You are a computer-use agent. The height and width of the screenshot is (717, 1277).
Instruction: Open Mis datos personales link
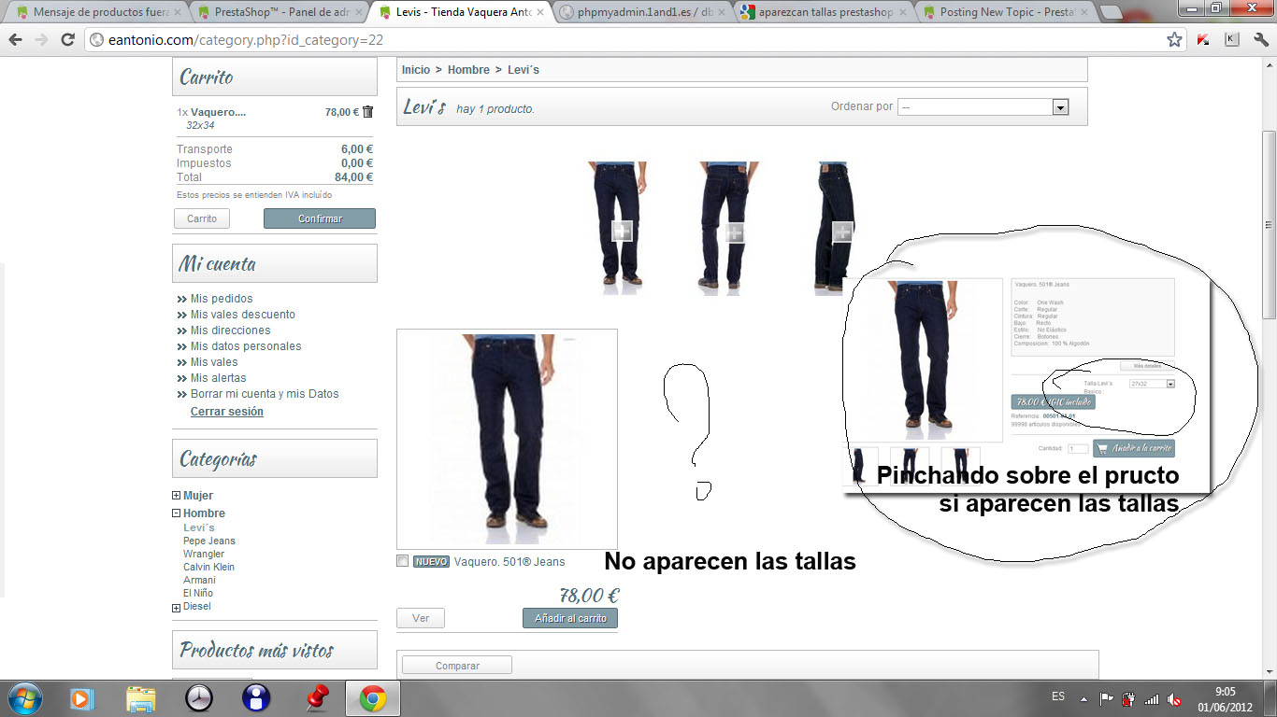[x=246, y=346]
